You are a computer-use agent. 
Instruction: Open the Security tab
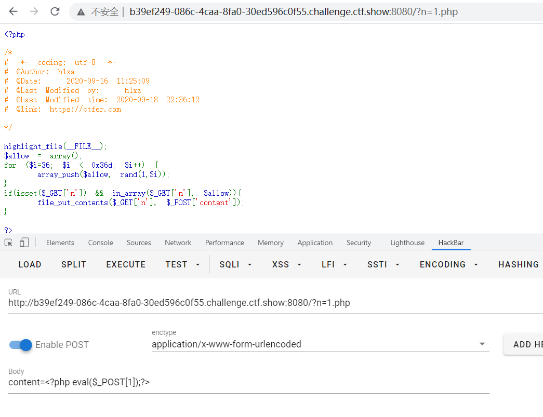coord(359,243)
